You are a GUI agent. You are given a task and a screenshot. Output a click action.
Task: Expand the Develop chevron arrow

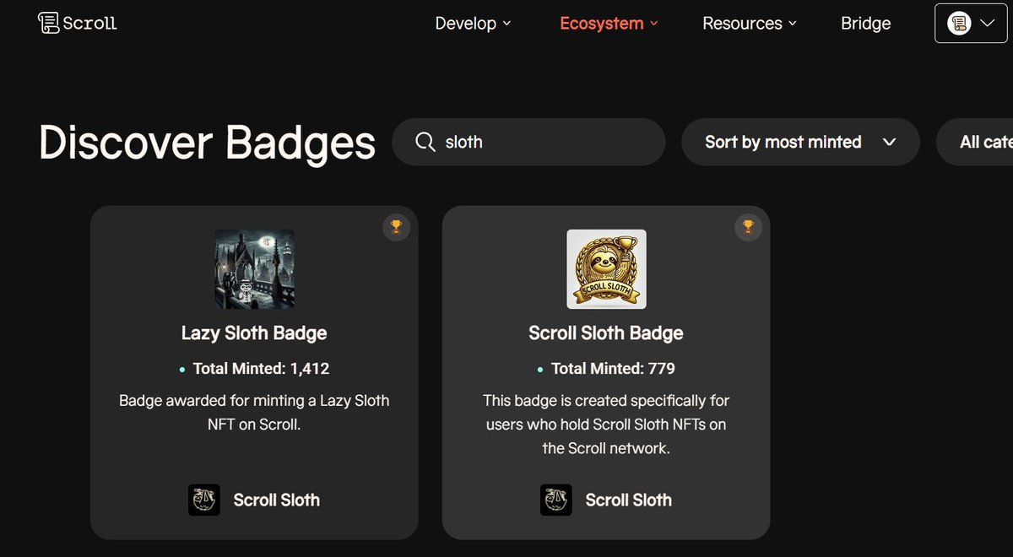tap(506, 24)
